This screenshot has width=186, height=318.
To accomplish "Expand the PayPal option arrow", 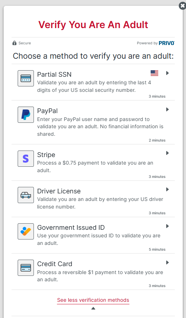I will click(x=168, y=109).
